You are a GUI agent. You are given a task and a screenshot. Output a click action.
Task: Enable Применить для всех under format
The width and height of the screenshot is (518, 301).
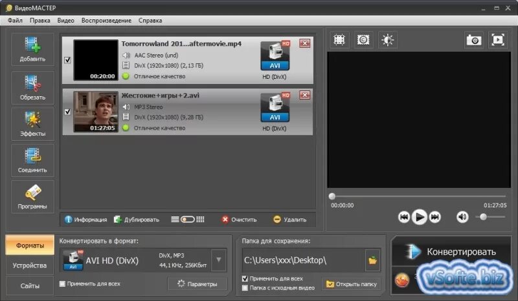[x=62, y=284]
